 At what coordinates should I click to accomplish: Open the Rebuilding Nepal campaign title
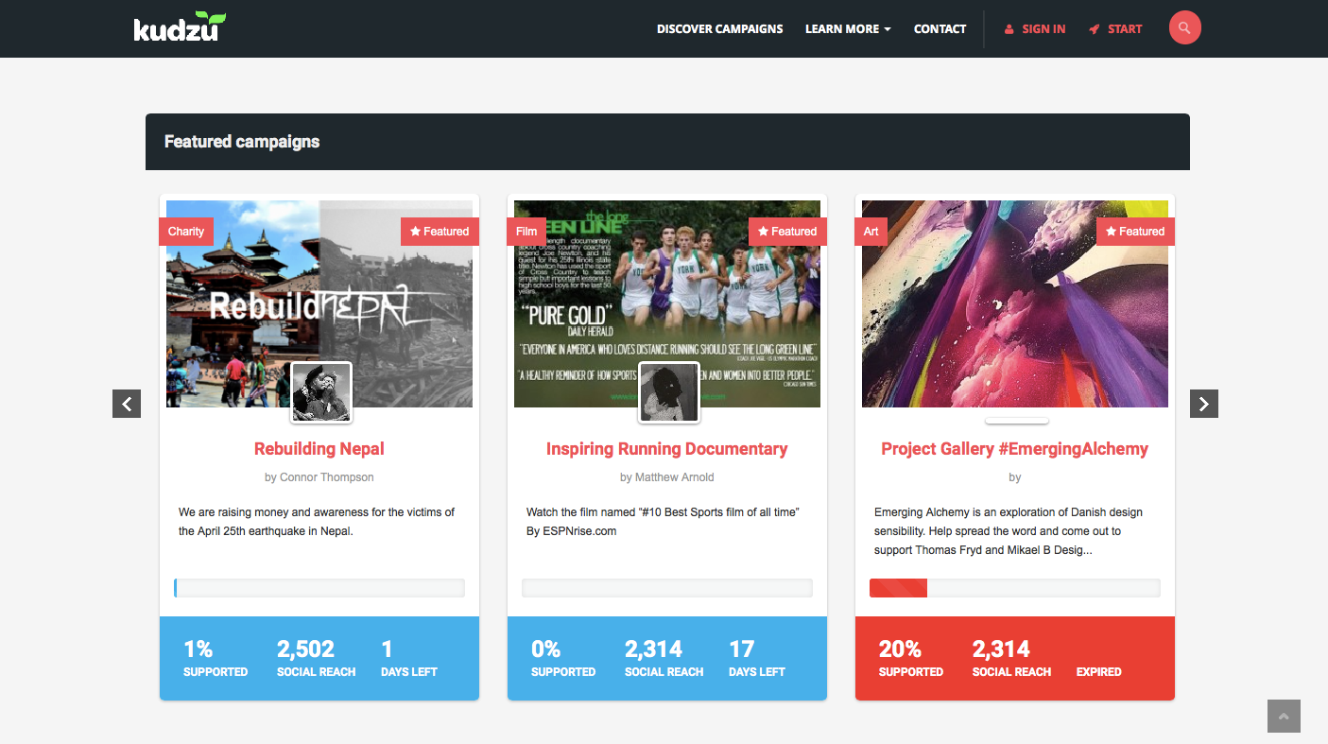[319, 449]
